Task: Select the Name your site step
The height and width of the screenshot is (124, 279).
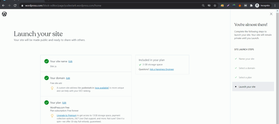Action: pos(246,59)
